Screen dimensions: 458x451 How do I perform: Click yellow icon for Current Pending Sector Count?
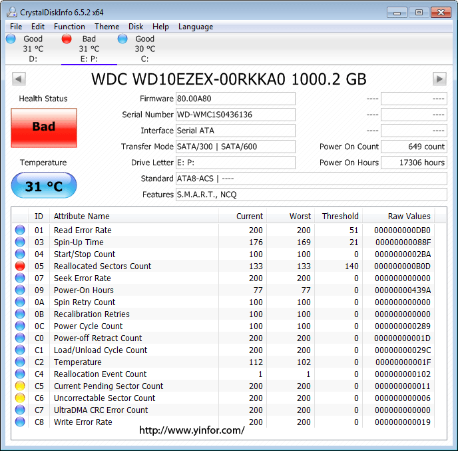point(20,386)
